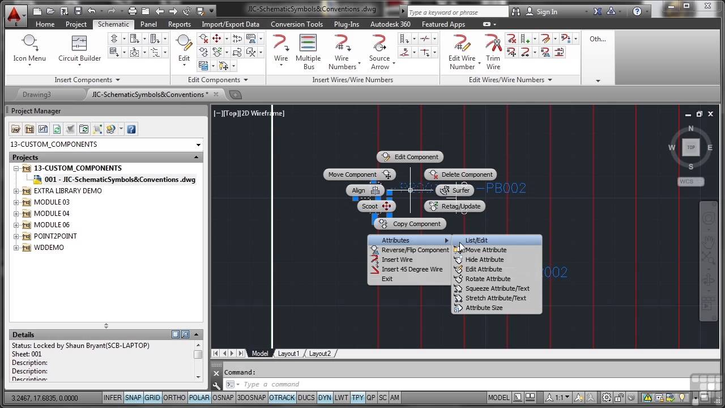Toggle SNAP mode in the status bar

coord(133,398)
